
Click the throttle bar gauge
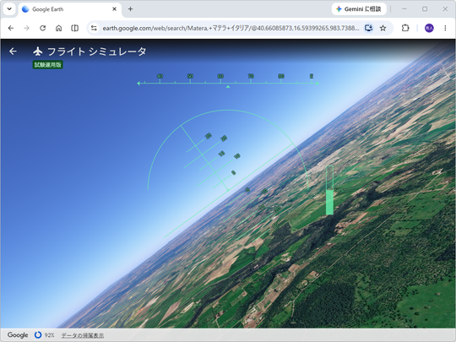329,190
